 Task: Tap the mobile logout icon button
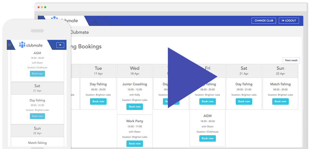tap(60, 45)
